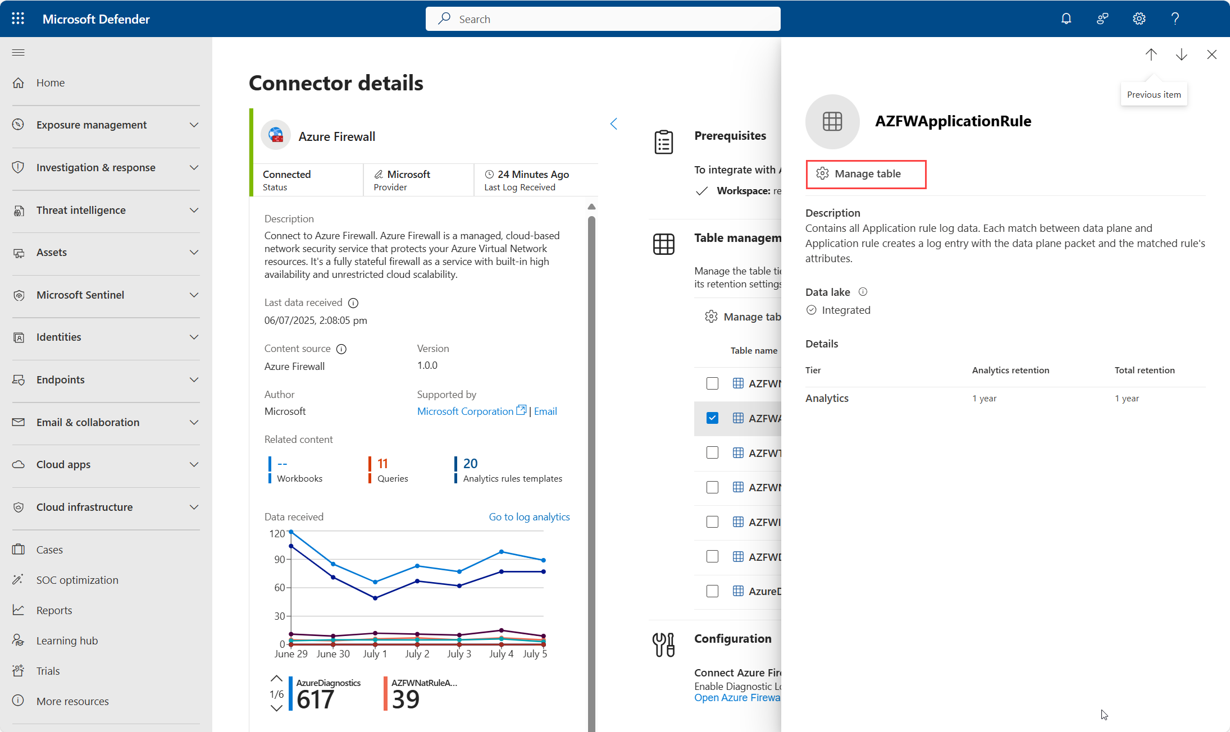This screenshot has width=1230, height=732.
Task: Expand Cloud apps section chevron
Action: (194, 465)
